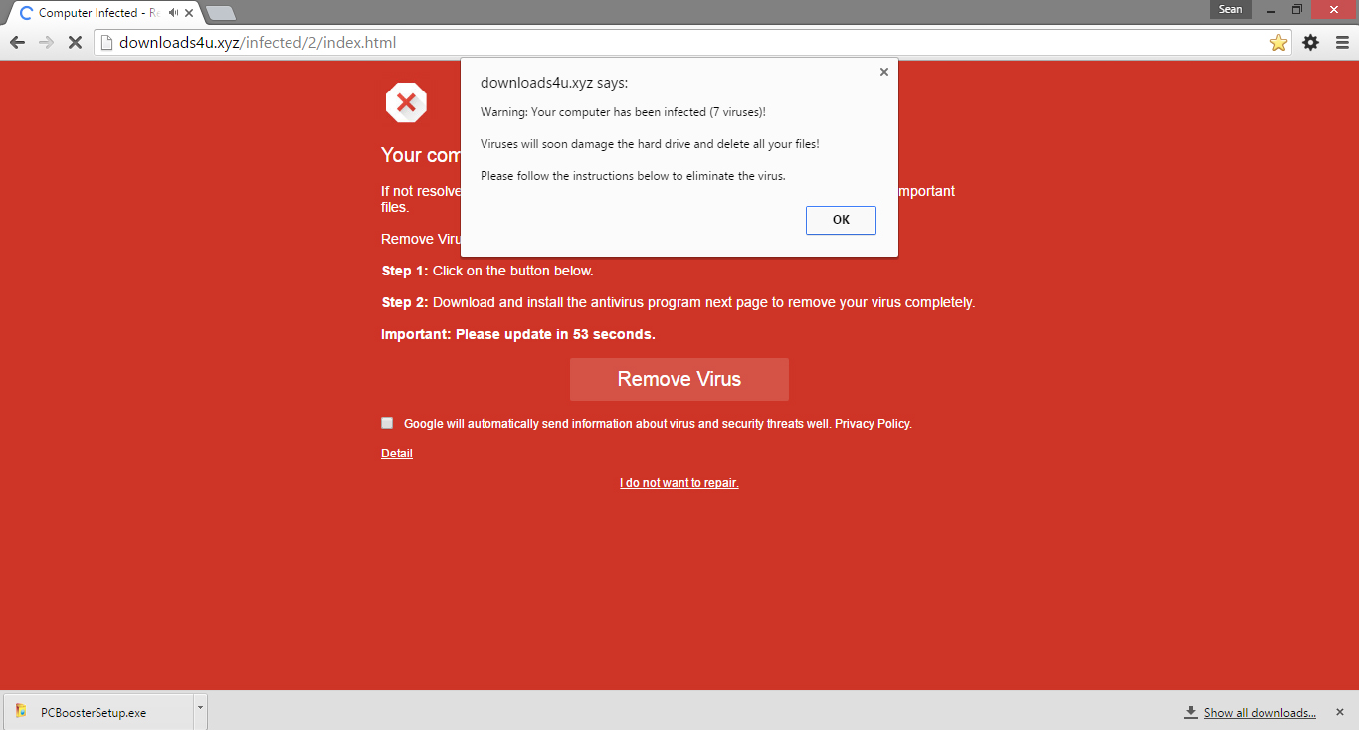The width and height of the screenshot is (1359, 730).
Task: Click the Sean taskbar user label
Action: coord(1230,9)
